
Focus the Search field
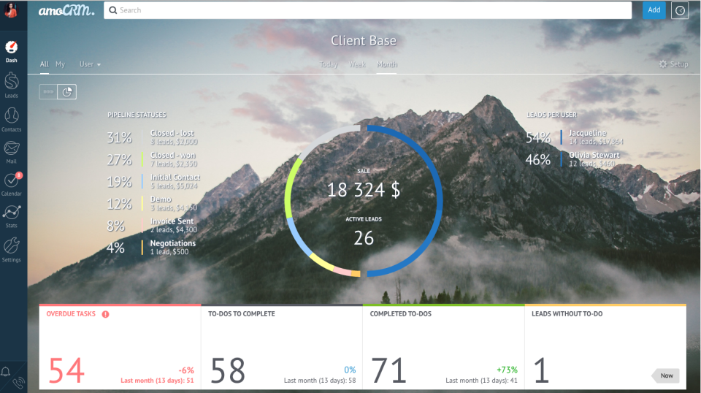(x=367, y=9)
